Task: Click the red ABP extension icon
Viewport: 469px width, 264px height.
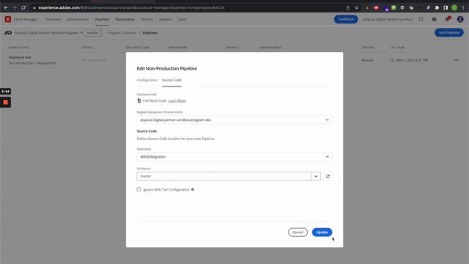Action: [376, 8]
